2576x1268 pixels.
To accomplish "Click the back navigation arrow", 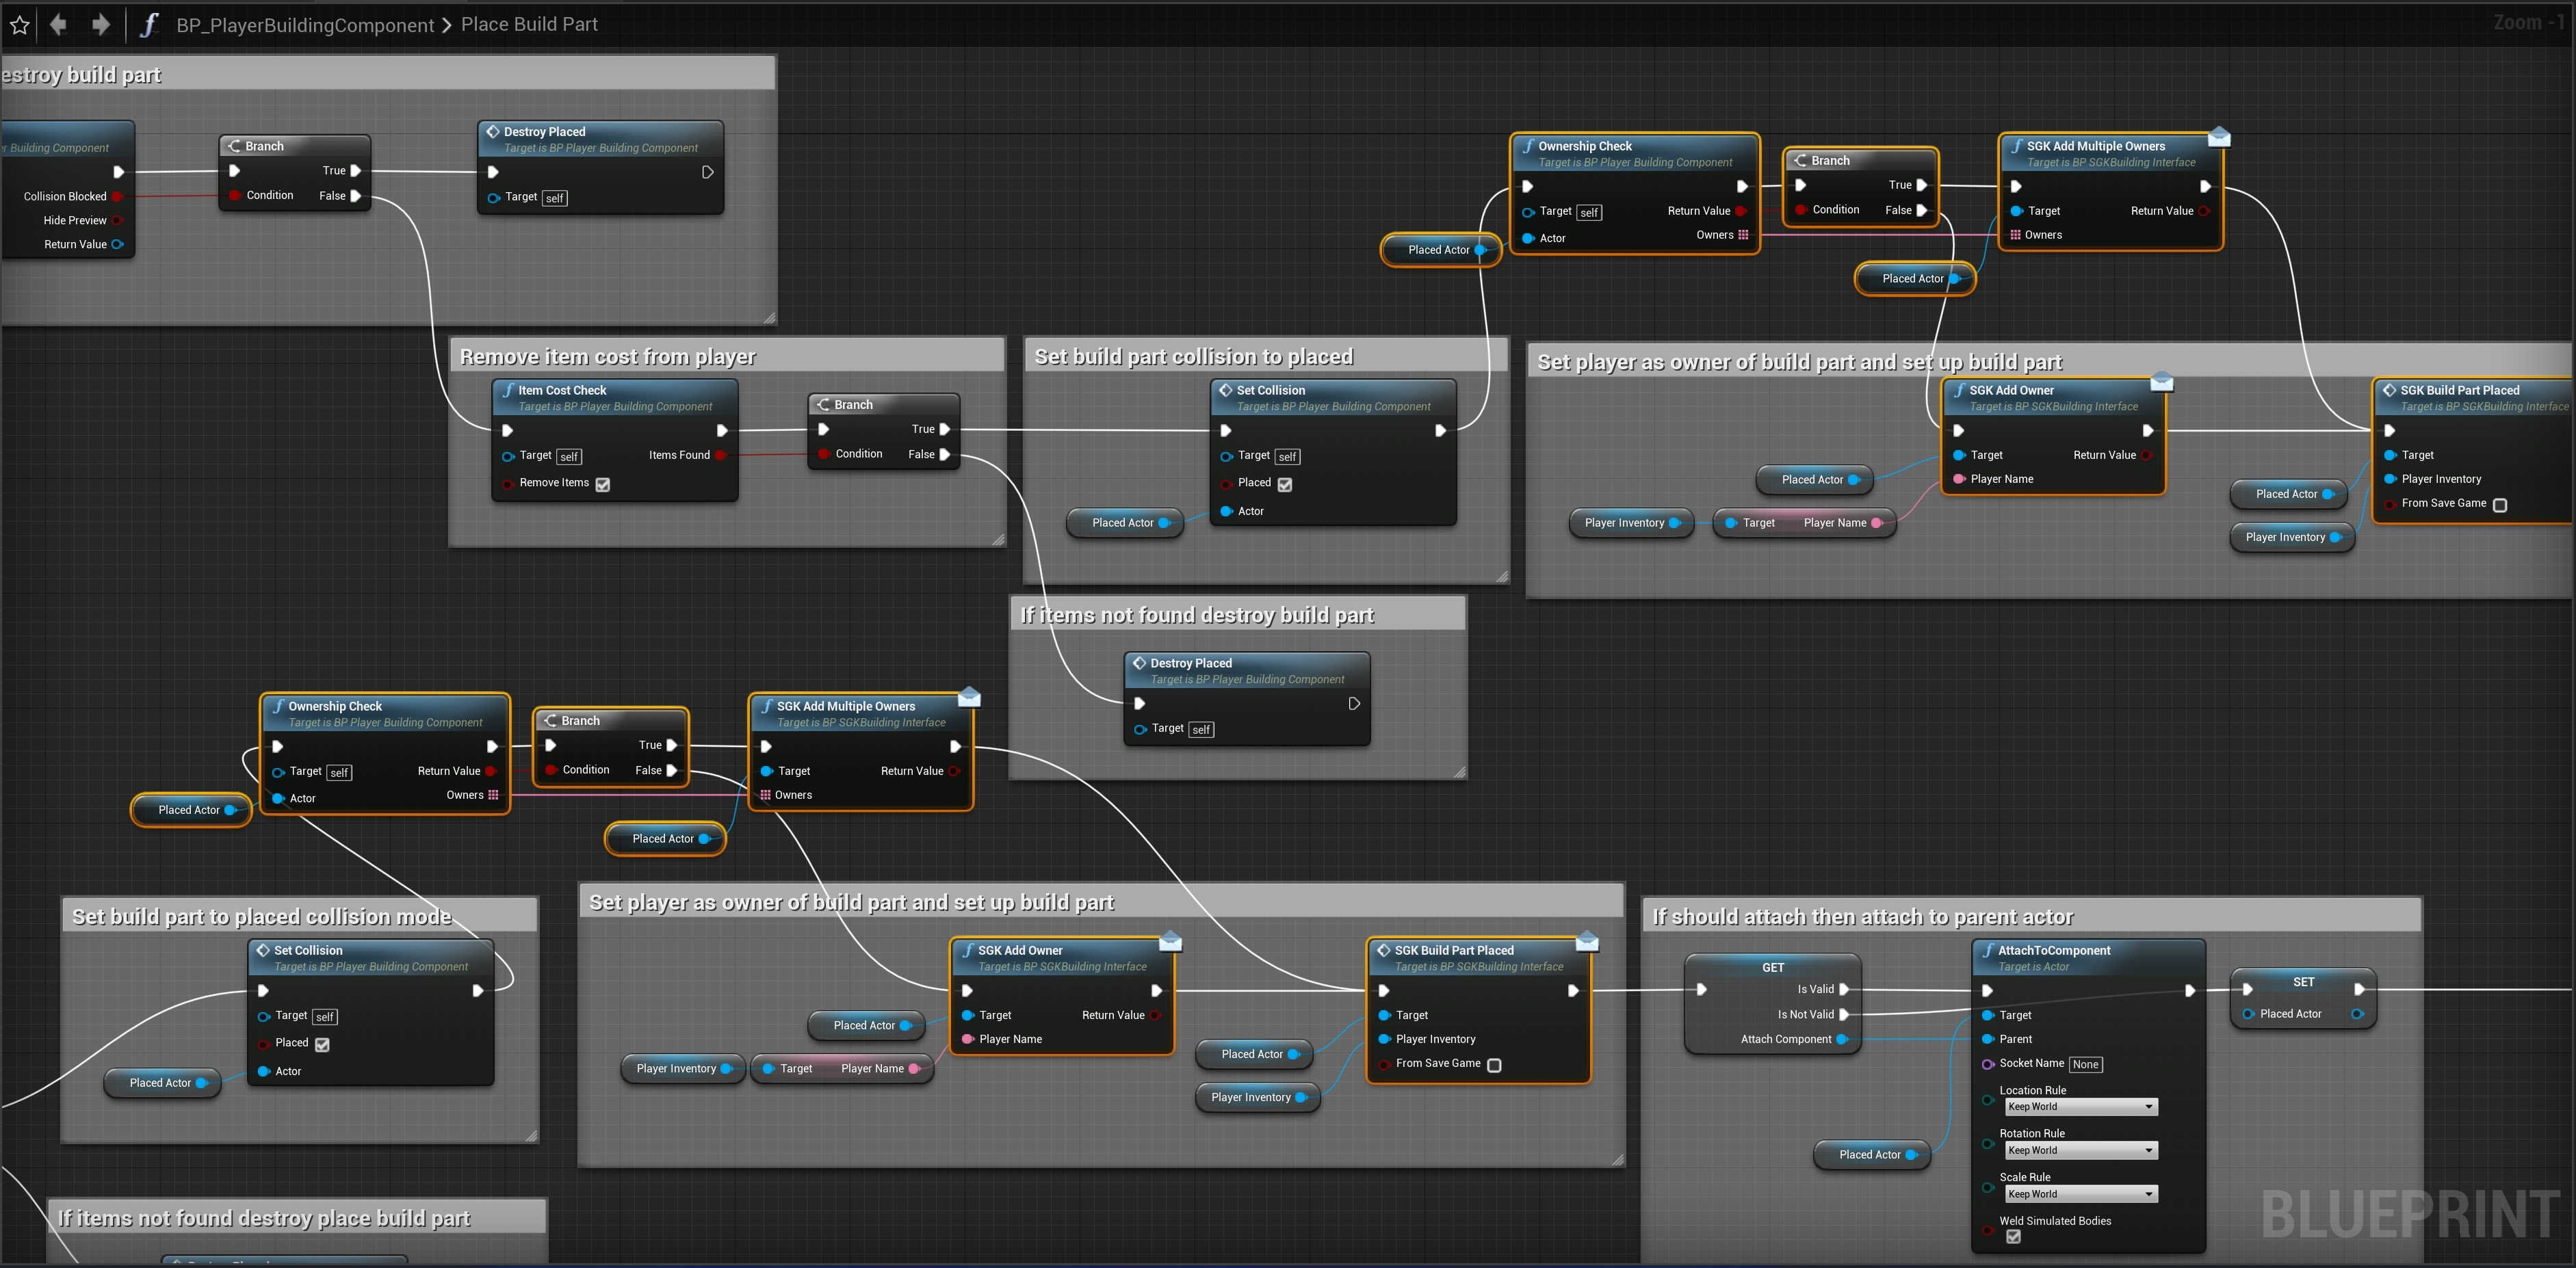I will tap(58, 24).
